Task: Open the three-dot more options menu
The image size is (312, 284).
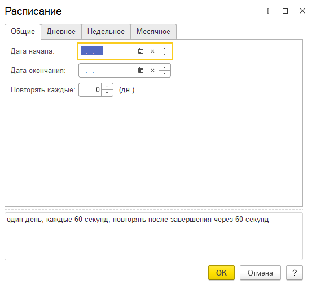Action: pos(267,11)
